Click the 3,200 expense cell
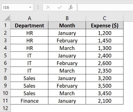133x112 pixels. (105, 78)
